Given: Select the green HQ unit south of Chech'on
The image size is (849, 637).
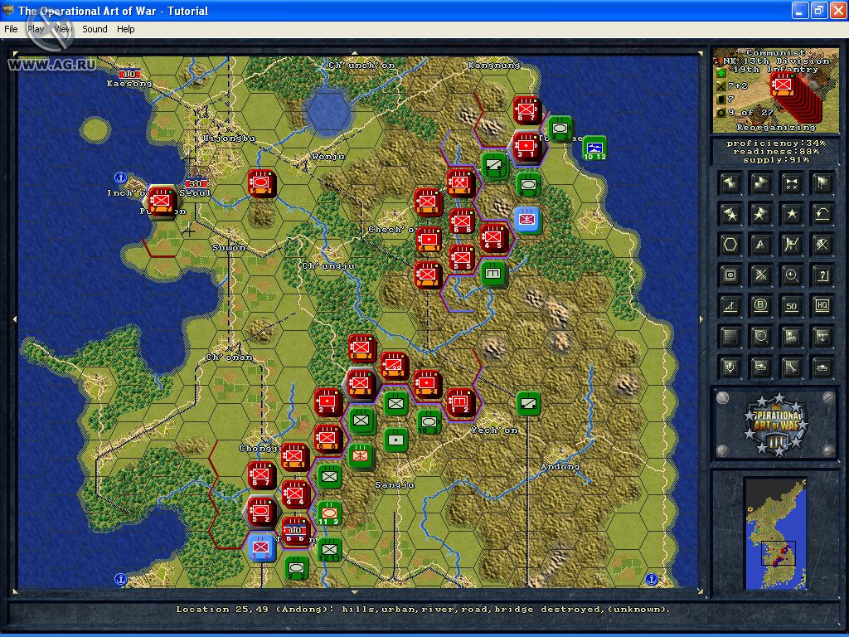Looking at the screenshot, I should [x=492, y=273].
